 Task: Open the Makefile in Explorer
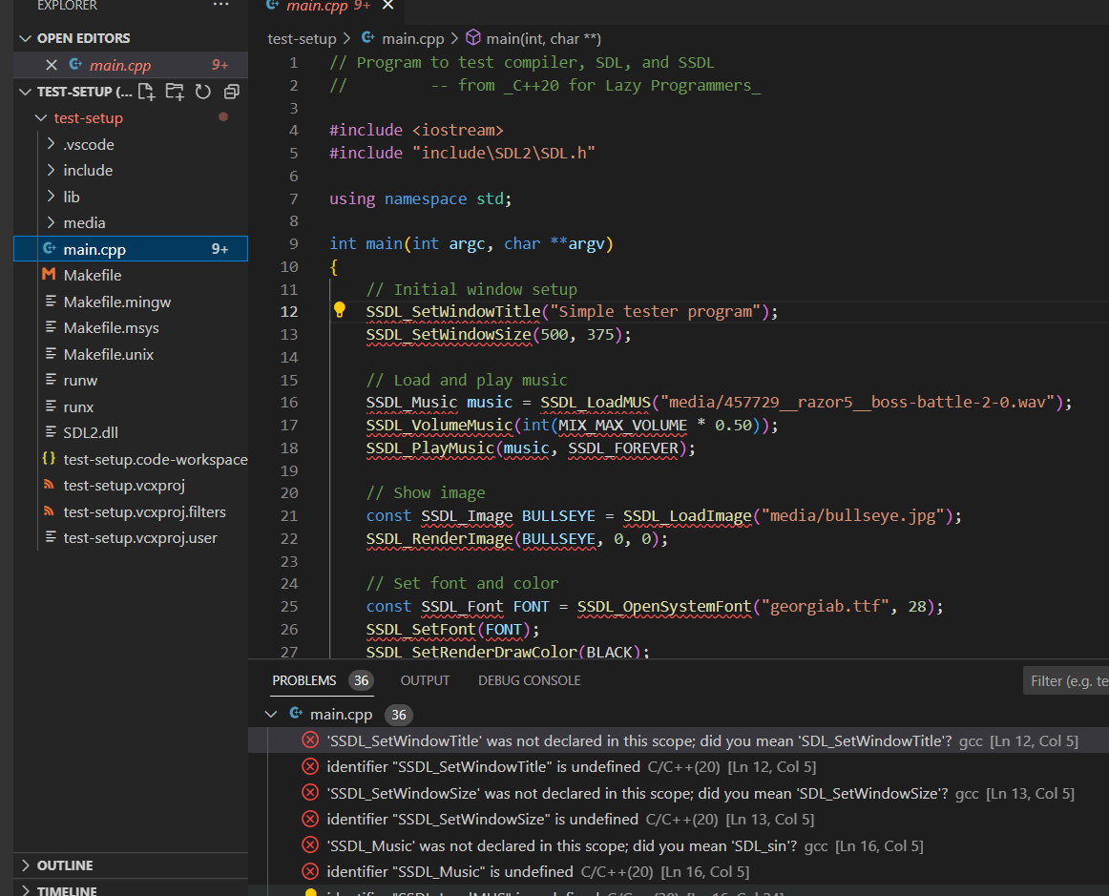93,275
